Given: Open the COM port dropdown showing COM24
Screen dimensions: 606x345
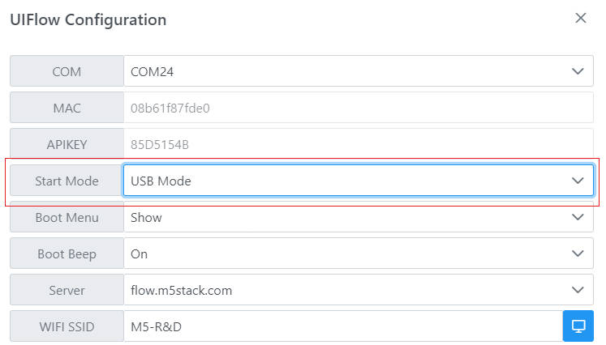Looking at the screenshot, I should [x=359, y=71].
